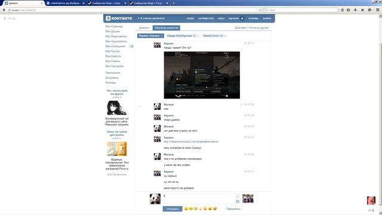Close the active Диалоги browser tab
Viewport: 382px width, 215px height.
(x=42, y=3)
